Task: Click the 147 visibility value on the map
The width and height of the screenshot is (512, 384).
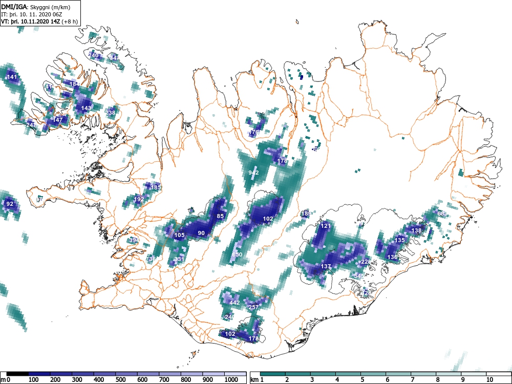Action: pos(57,120)
